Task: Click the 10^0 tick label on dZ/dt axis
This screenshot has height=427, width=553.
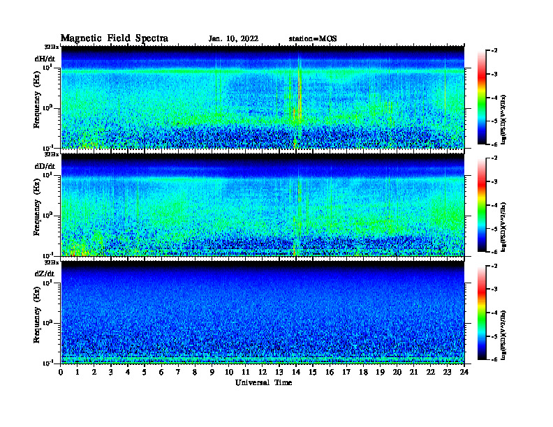Action: click(x=47, y=323)
